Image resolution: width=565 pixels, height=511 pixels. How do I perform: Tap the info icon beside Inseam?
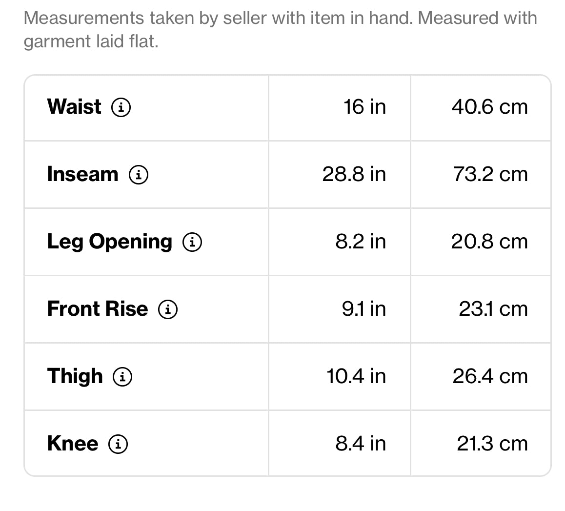point(139,174)
